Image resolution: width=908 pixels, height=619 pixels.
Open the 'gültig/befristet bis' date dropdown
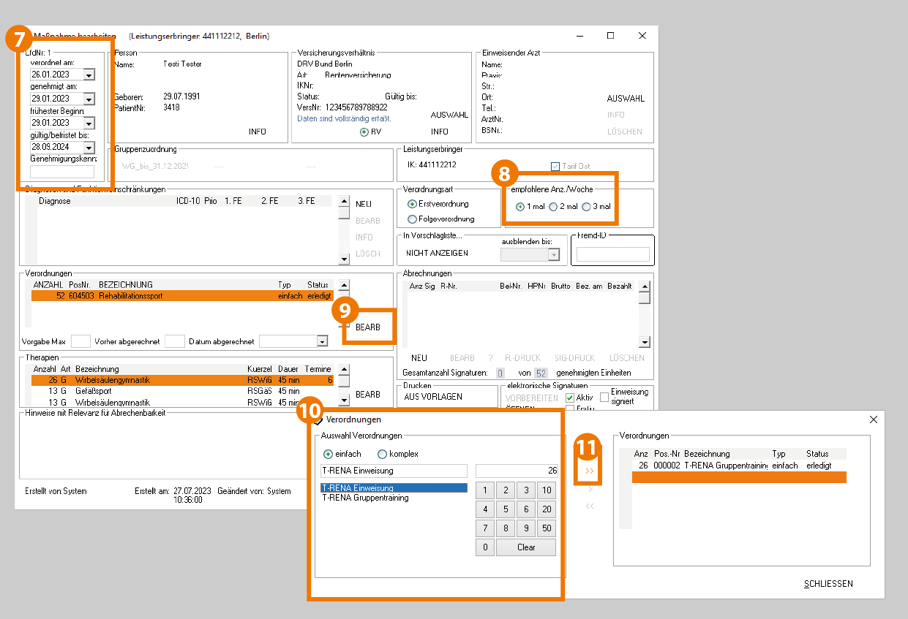tap(89, 146)
